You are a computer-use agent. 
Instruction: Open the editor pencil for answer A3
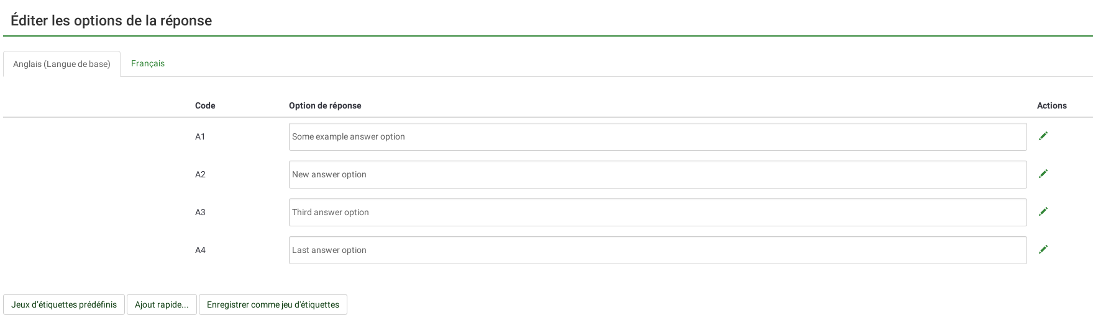click(1043, 211)
